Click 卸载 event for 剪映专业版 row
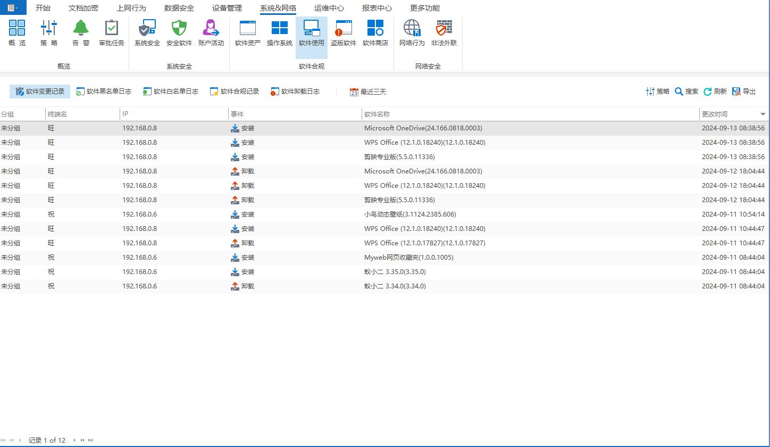770x447 pixels. 242,200
